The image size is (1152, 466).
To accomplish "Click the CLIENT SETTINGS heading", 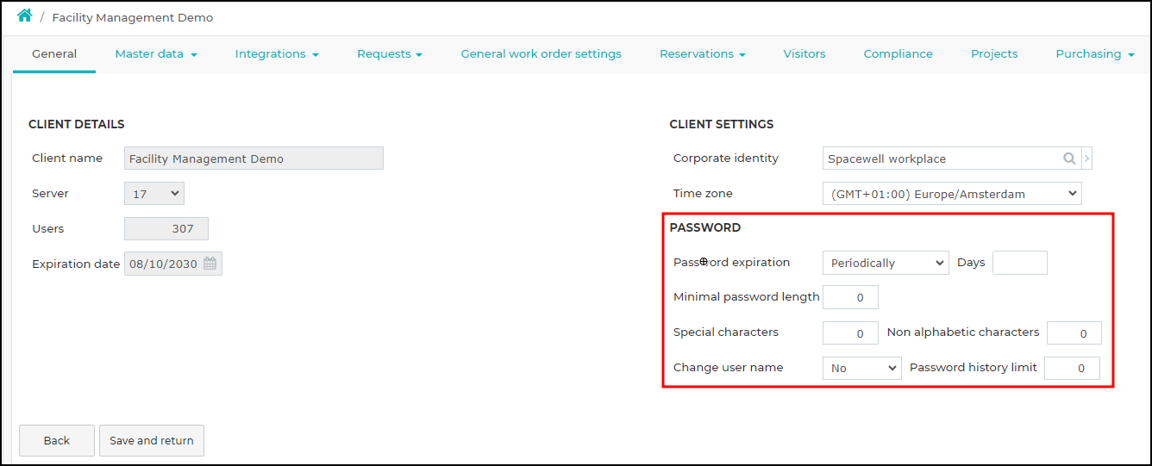I will [722, 124].
